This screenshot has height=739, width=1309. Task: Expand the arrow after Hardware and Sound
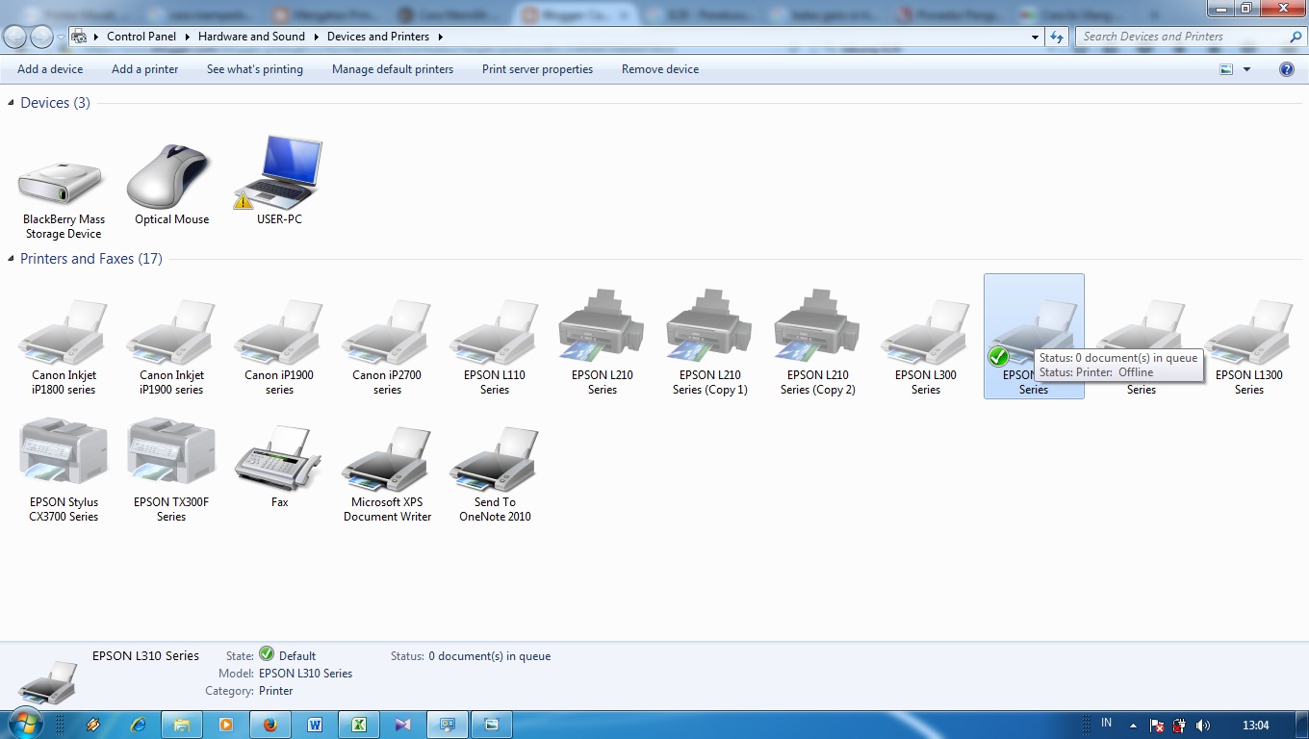316,37
